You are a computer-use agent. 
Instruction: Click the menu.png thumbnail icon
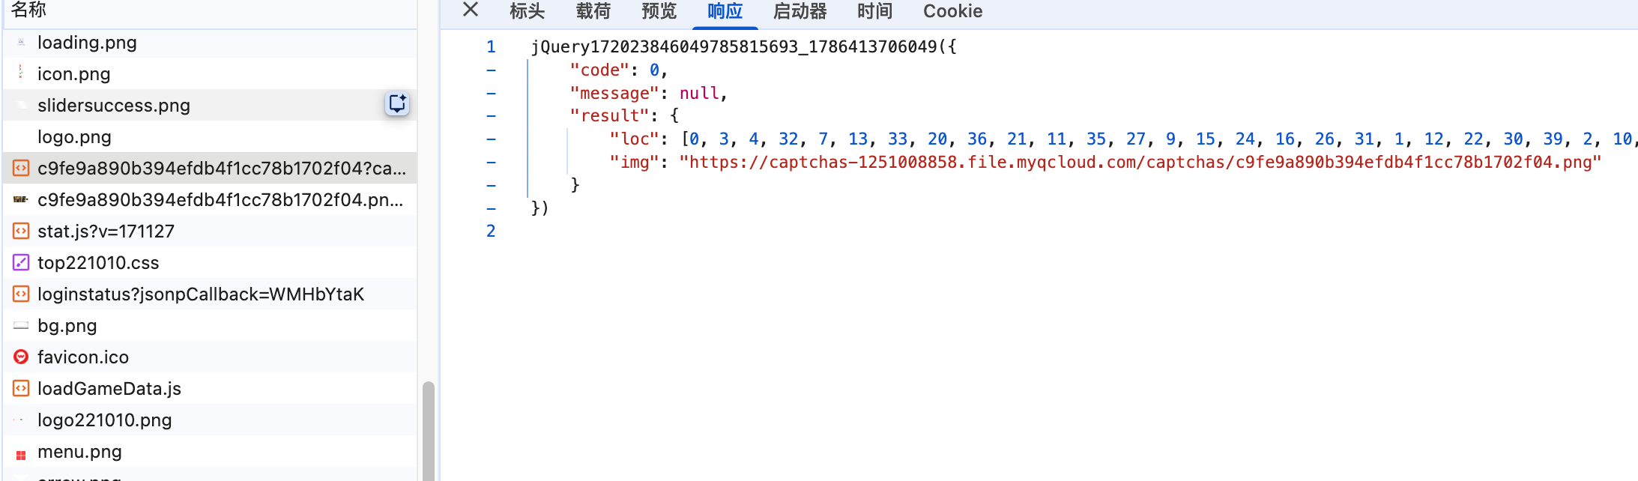(21, 455)
